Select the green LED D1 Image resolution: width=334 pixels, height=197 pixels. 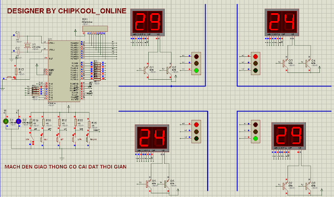tap(6, 121)
